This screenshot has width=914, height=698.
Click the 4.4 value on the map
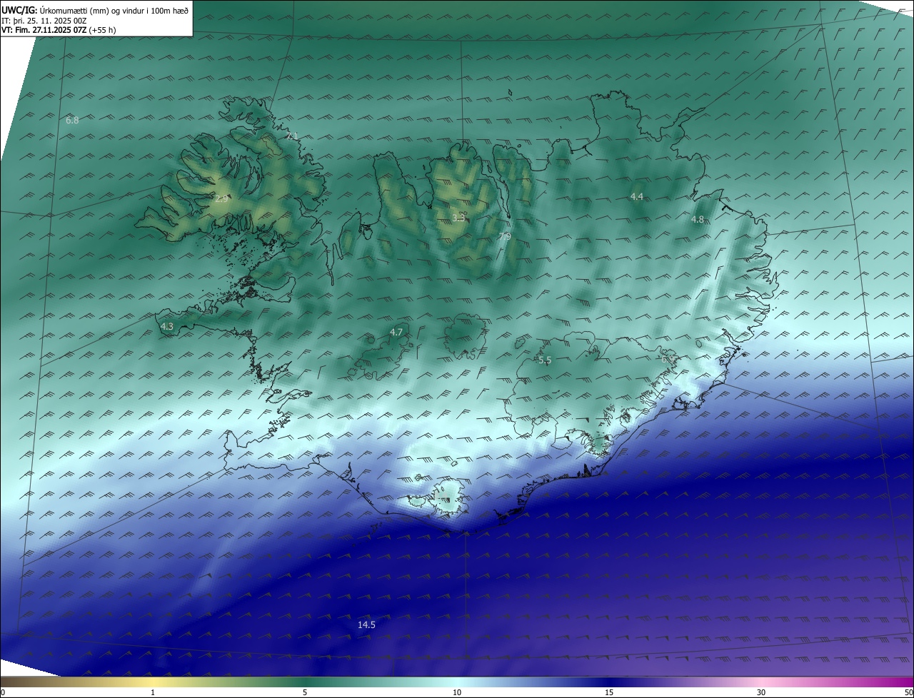point(637,196)
